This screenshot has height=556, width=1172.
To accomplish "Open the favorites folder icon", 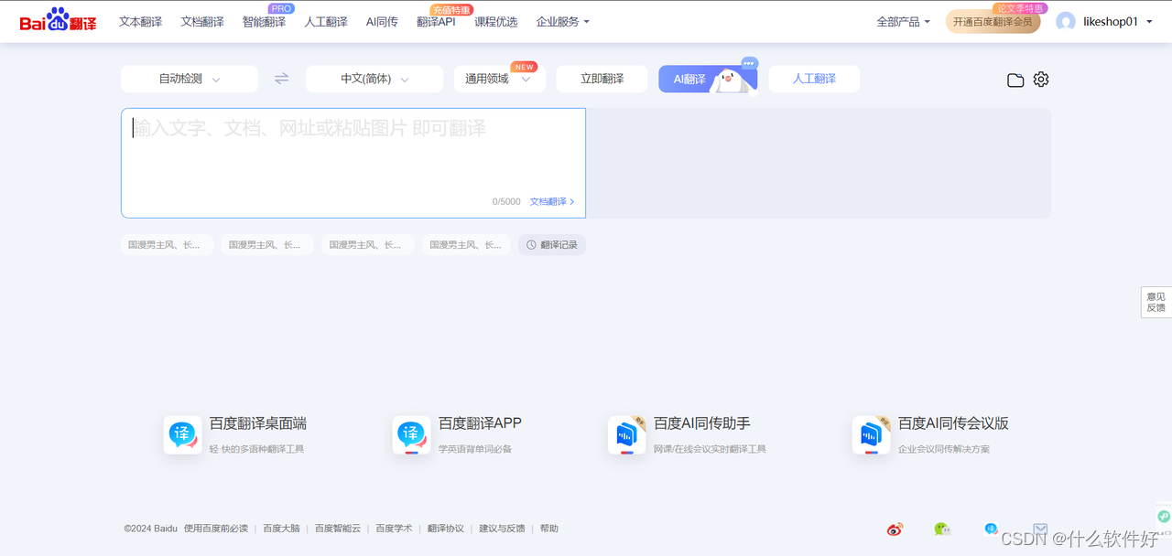I will [x=1015, y=80].
